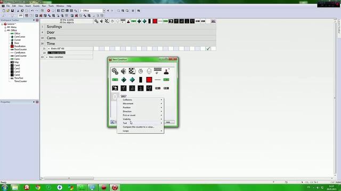Select Mouse and Keyboard icon in dialog
The height and width of the screenshot is (191, 341).
click(158, 71)
